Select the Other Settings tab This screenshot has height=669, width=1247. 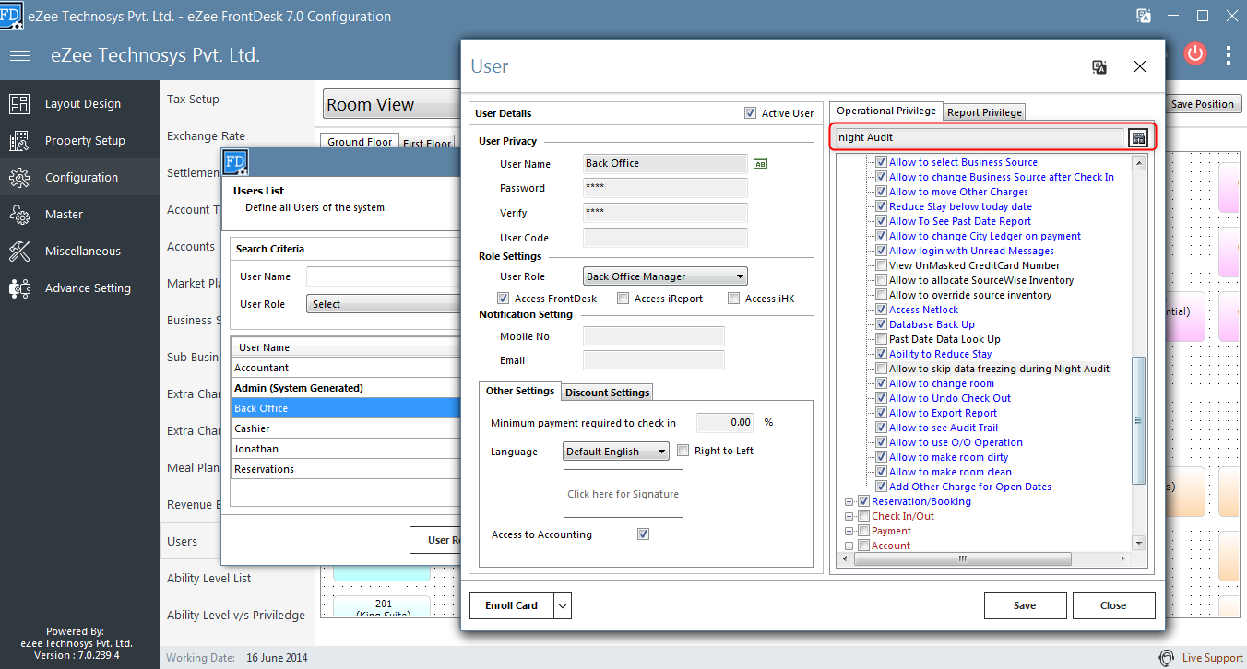pyautogui.click(x=520, y=391)
